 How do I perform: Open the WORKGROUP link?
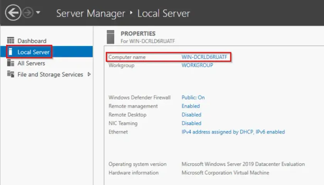(x=197, y=65)
